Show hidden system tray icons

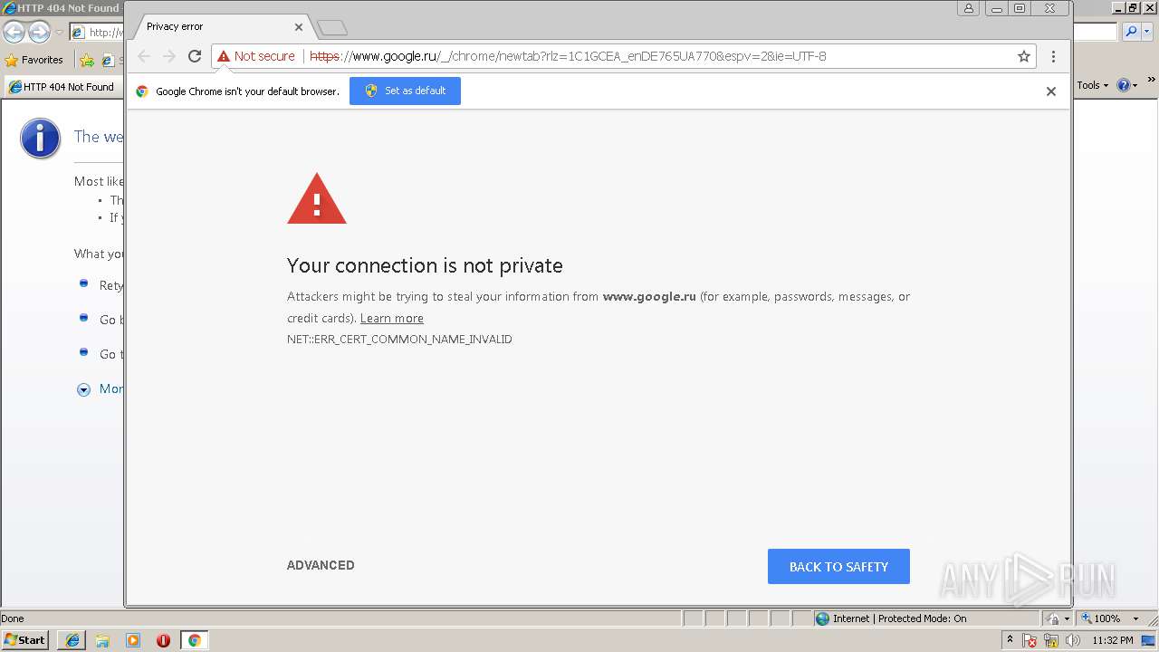(x=1010, y=640)
